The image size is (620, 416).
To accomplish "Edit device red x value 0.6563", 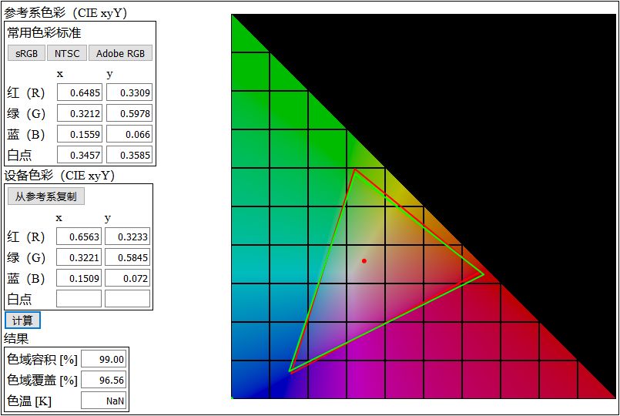I will (x=79, y=237).
